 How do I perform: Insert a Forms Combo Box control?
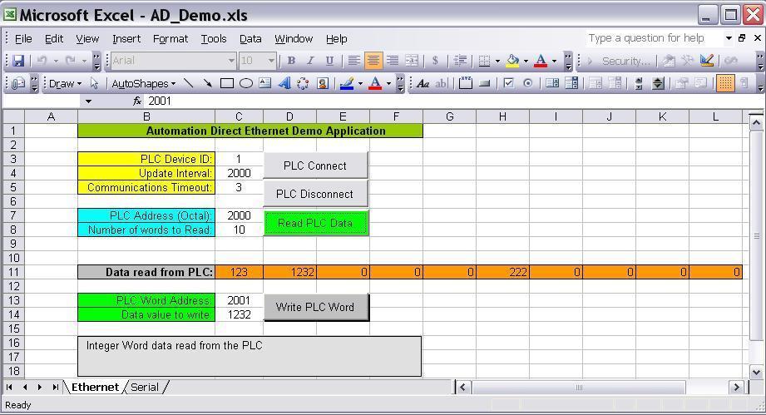(x=571, y=83)
